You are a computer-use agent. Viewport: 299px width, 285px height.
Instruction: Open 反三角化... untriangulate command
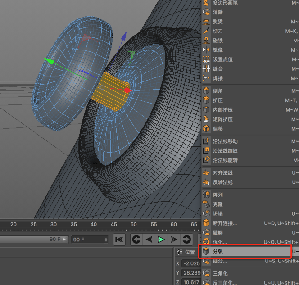250,282
